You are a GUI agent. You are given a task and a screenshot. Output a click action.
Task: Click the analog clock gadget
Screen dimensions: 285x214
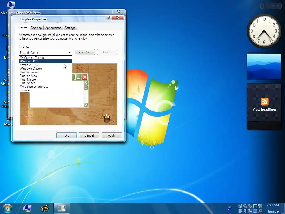coord(264,31)
